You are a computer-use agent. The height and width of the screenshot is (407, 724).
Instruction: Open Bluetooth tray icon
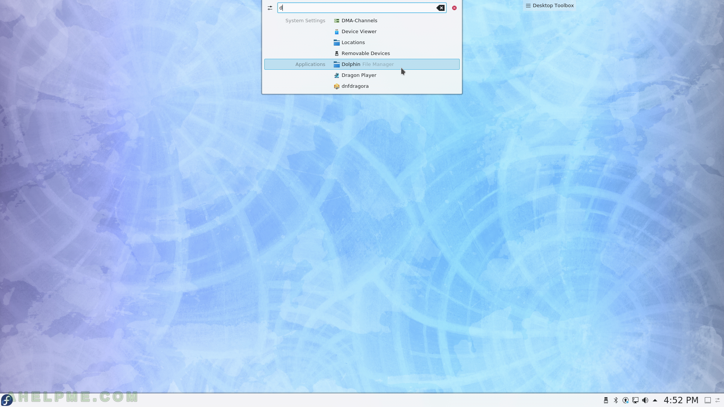tap(616, 400)
